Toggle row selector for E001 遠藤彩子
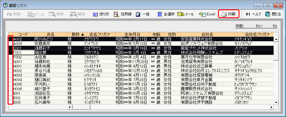 click(11, 48)
